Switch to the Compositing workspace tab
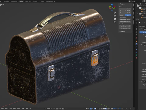Viewport: 146px width, 110px height. click(14, 2)
